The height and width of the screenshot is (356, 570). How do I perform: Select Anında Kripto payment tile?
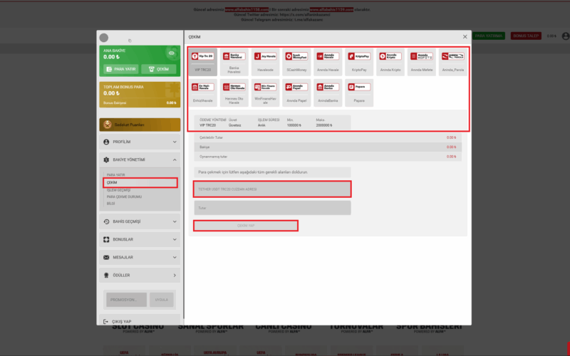[390, 62]
